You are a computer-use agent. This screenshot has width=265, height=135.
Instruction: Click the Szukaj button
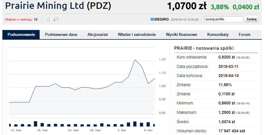[x=251, y=19]
